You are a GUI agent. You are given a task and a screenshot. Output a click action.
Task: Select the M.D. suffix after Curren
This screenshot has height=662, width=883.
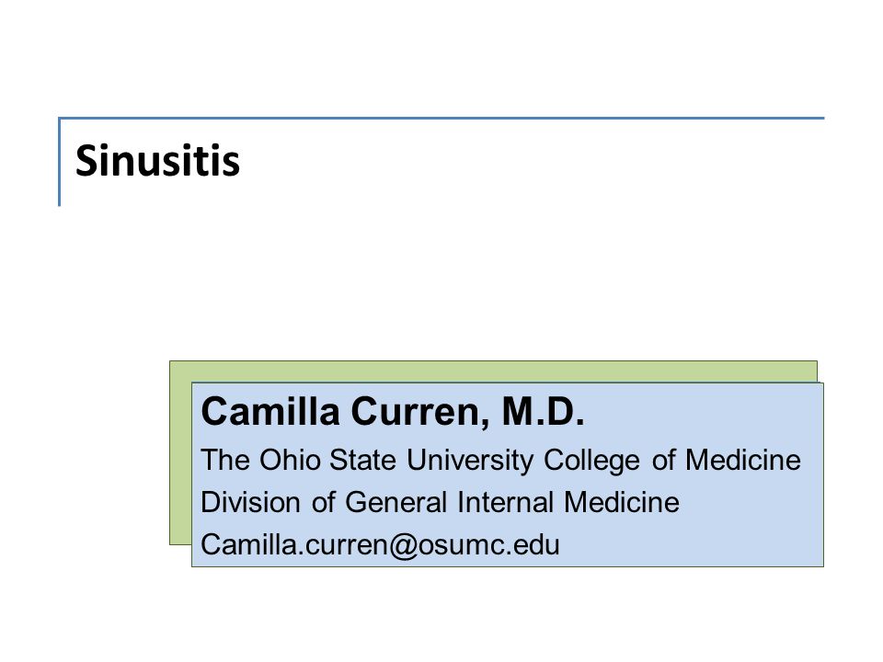point(543,412)
